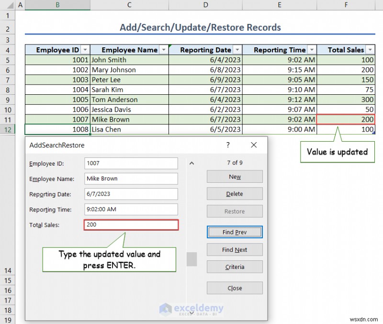The image size is (383, 324).
Task: Select row 1 header
Action: (x=8, y=16)
